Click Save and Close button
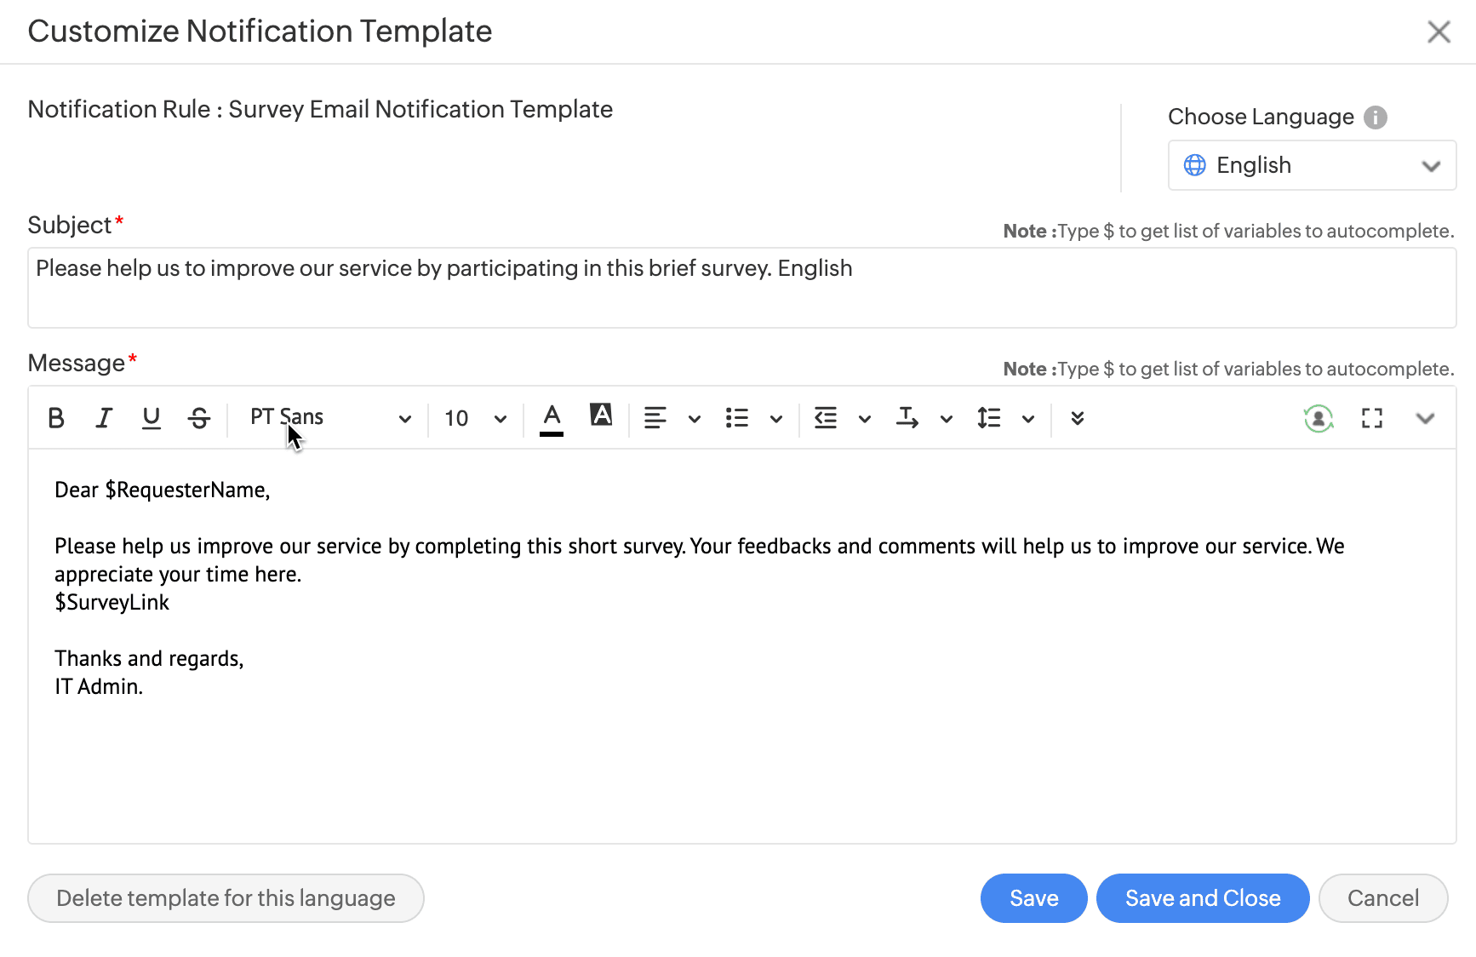Image resolution: width=1476 pixels, height=957 pixels. pyautogui.click(x=1202, y=898)
